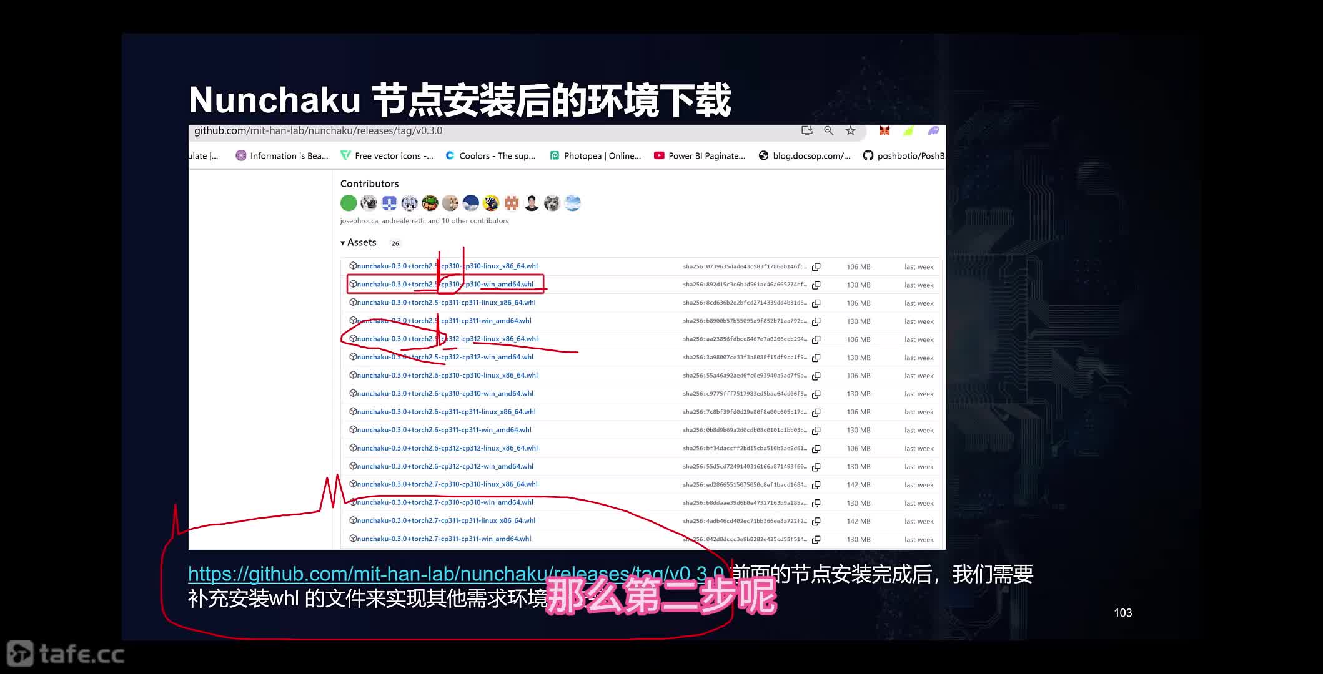The image size is (1323, 674).
Task: Download nunchaku torch2.6-cp310-cp310-win_amd64.whl
Action: (445, 393)
